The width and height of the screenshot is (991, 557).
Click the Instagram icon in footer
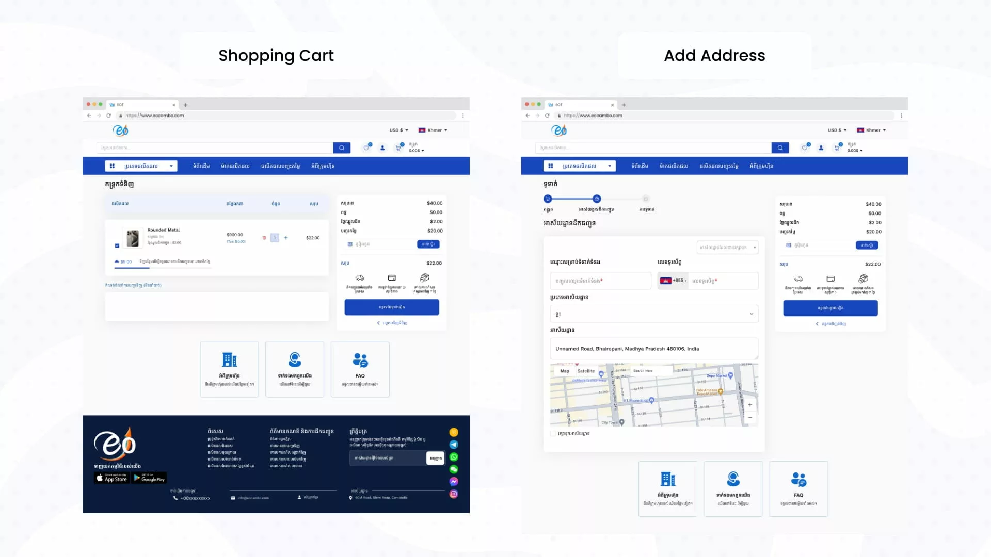(454, 494)
